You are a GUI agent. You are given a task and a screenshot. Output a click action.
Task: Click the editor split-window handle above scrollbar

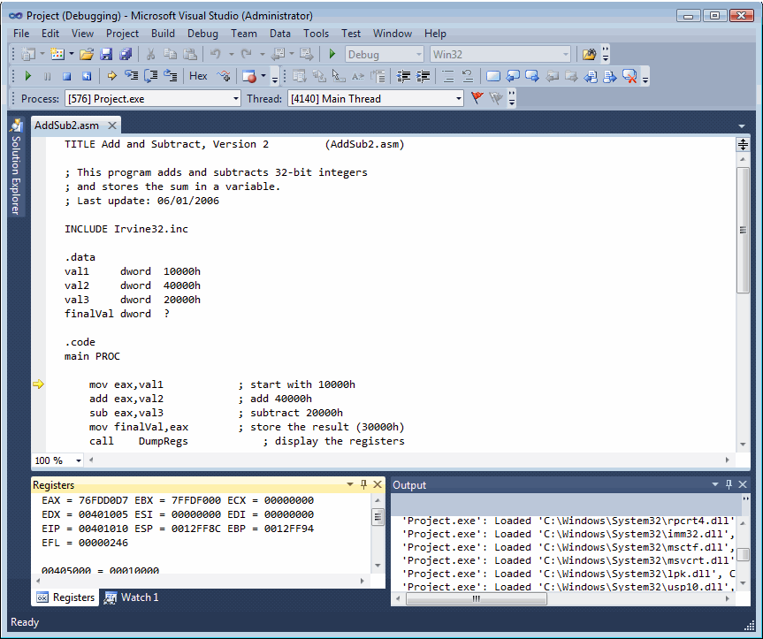743,144
